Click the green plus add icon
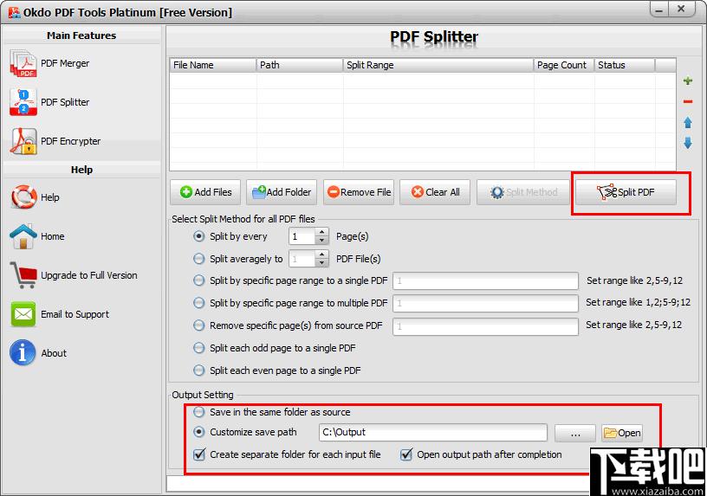Image resolution: width=707 pixels, height=496 pixels. click(x=688, y=81)
